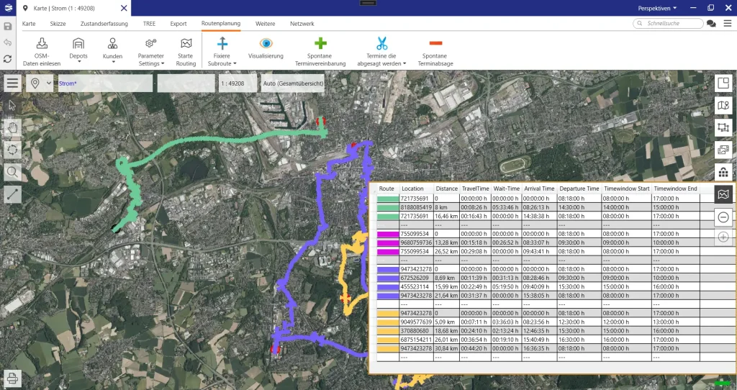Screen dimensions: 737x390
Task: Click the OSM-Daten einlesen icon
Action: [x=41, y=43]
